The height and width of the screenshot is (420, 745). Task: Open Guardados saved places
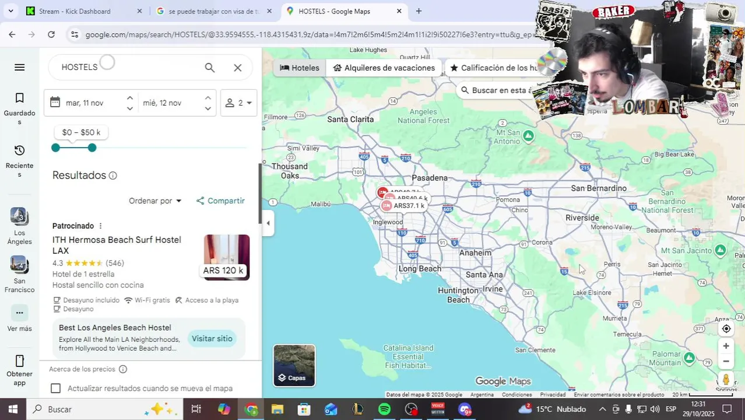point(19,109)
